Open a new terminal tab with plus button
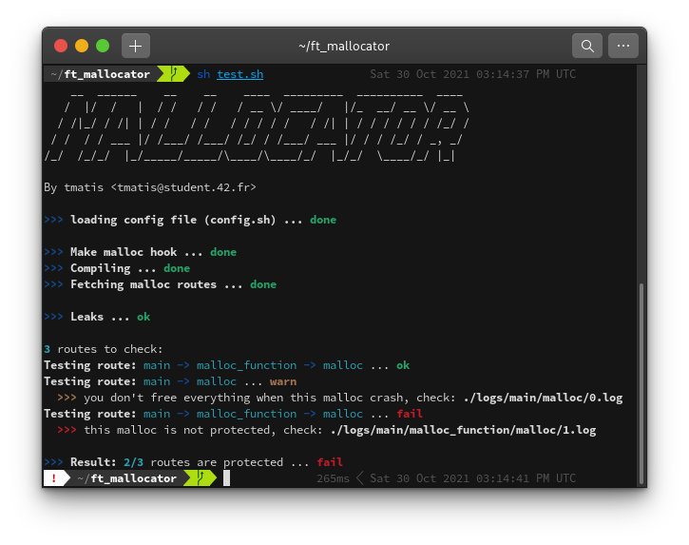Screen dimensions: 689x545 (x=135, y=46)
